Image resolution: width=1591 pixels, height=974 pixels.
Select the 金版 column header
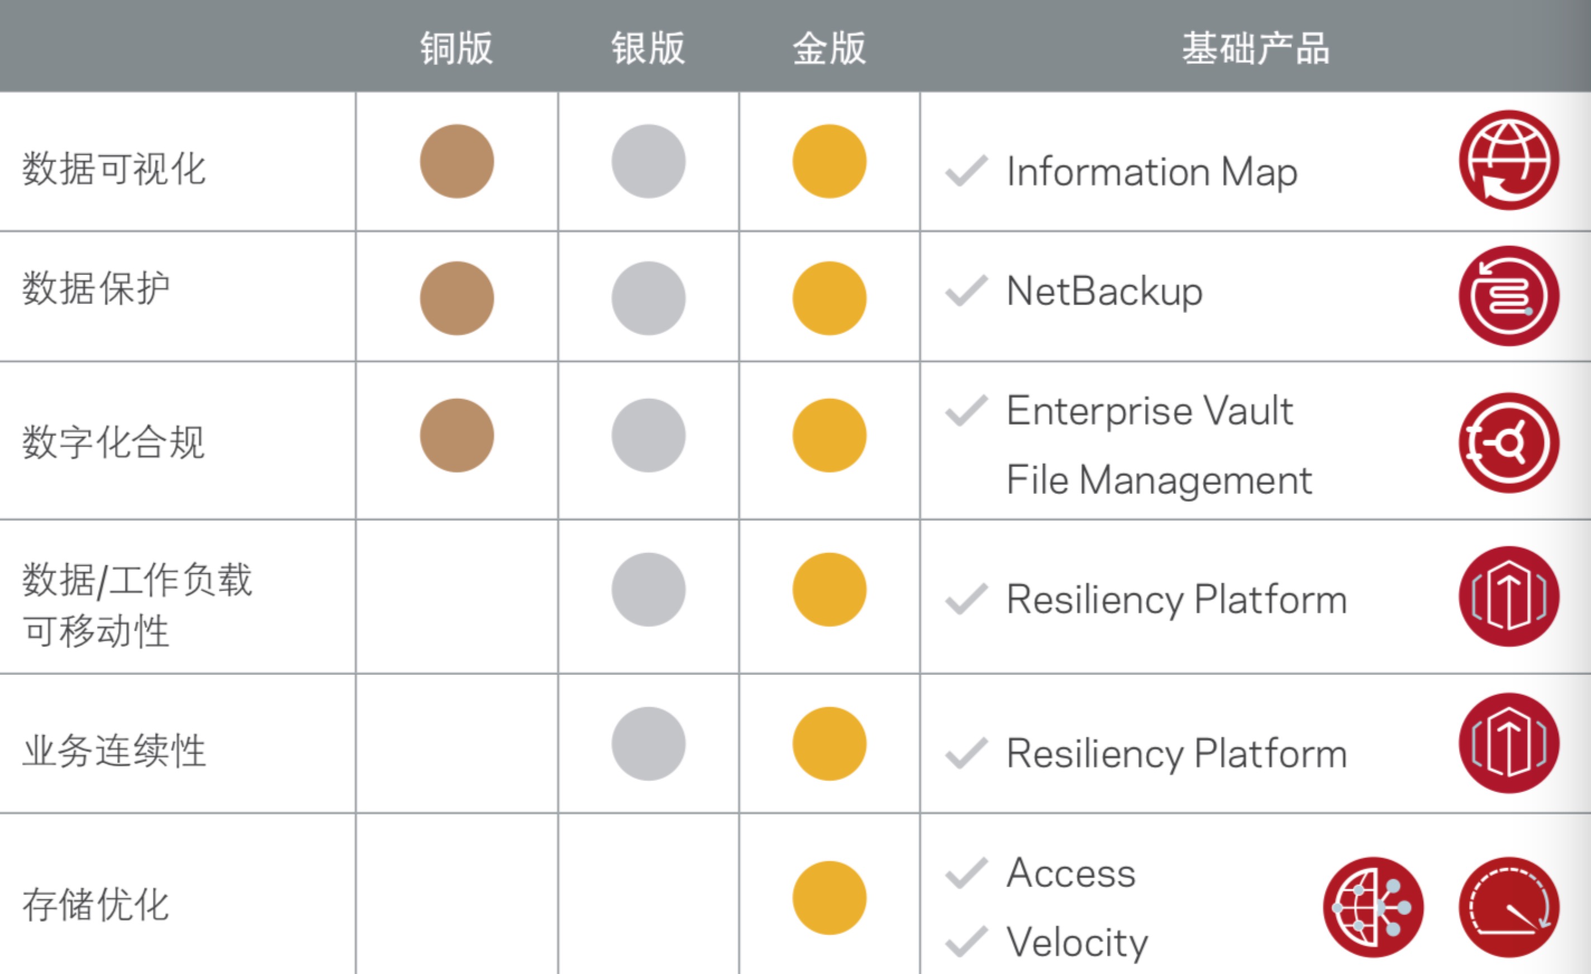pyautogui.click(x=829, y=49)
